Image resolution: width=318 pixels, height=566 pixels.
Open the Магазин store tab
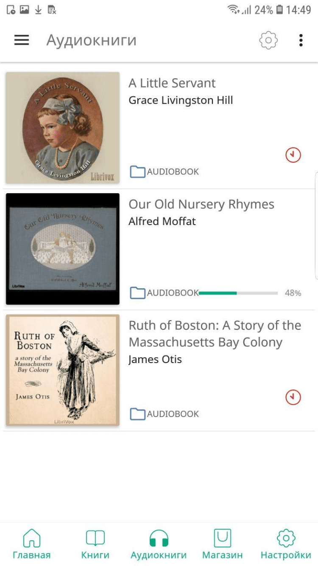222,544
